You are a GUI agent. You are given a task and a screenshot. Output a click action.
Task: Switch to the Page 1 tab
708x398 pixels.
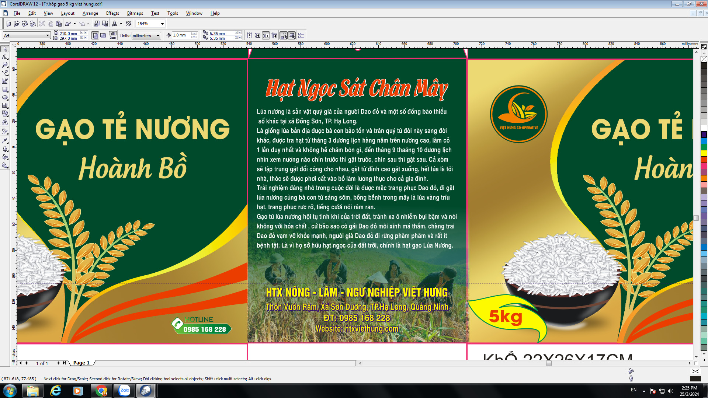click(81, 363)
